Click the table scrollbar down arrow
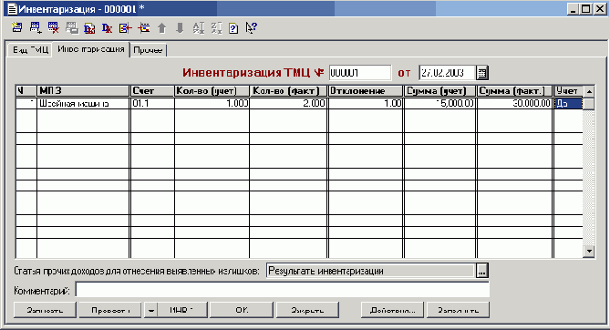 tap(589, 252)
